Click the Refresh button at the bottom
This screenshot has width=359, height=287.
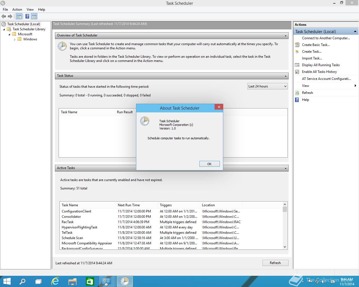[275, 263]
